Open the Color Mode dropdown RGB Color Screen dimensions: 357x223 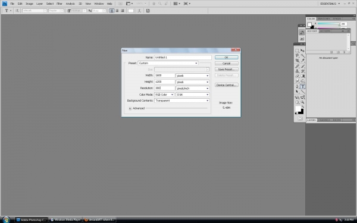[x=164, y=95]
